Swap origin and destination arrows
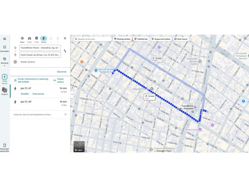 tap(65, 51)
